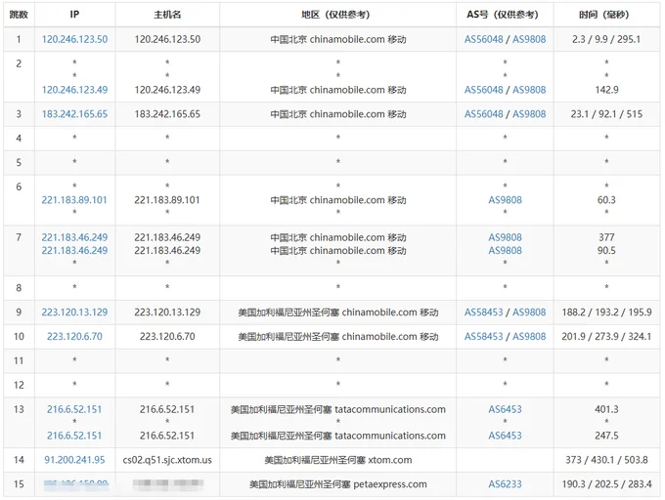Click the AS9808 link in hop 10 row
This screenshot has height=500, width=665.
(529, 336)
